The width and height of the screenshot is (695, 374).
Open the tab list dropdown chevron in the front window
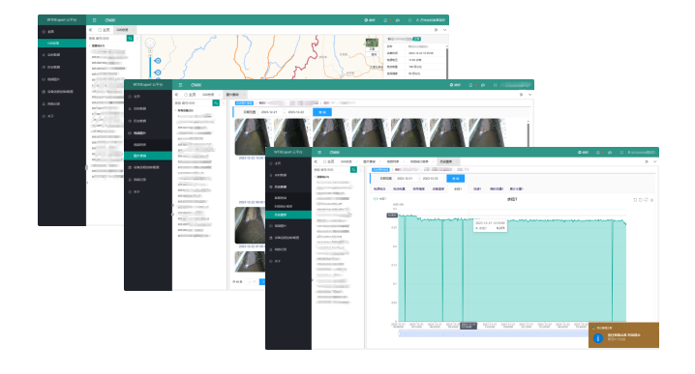(x=654, y=161)
